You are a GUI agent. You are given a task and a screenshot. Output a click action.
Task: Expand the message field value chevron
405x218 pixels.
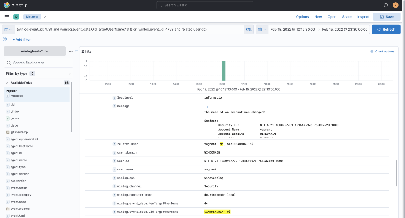tap(207, 107)
